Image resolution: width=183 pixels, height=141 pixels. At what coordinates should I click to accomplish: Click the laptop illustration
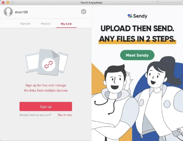click(x=32, y=63)
